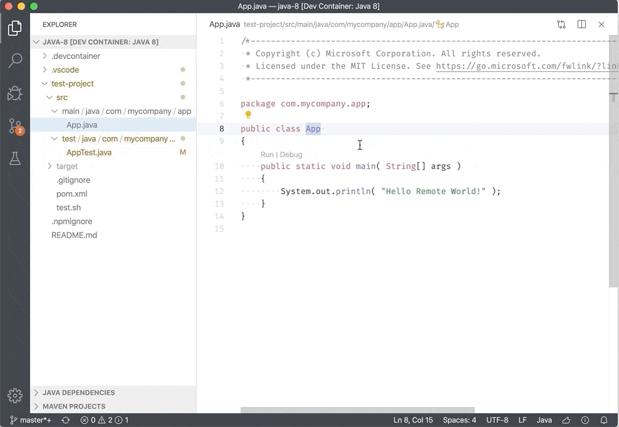
Task: Select the Explorer icon in activity bar
Action: click(15, 28)
